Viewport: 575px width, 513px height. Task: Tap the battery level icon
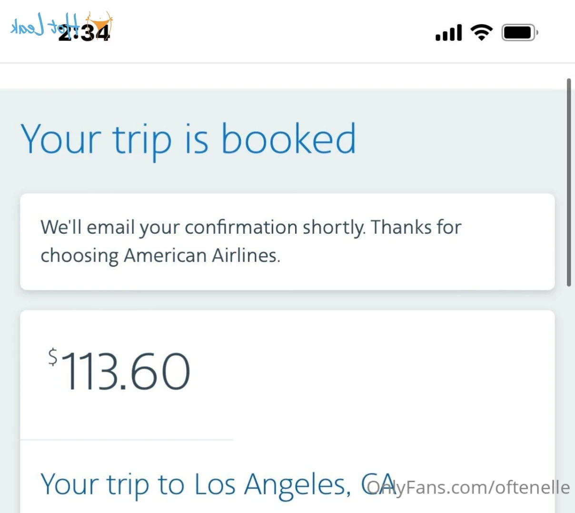[519, 33]
